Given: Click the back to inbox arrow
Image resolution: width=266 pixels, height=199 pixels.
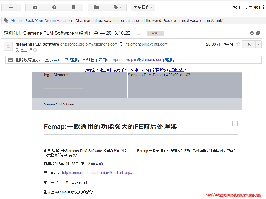Looking at the screenshot, I should pos(11,7).
